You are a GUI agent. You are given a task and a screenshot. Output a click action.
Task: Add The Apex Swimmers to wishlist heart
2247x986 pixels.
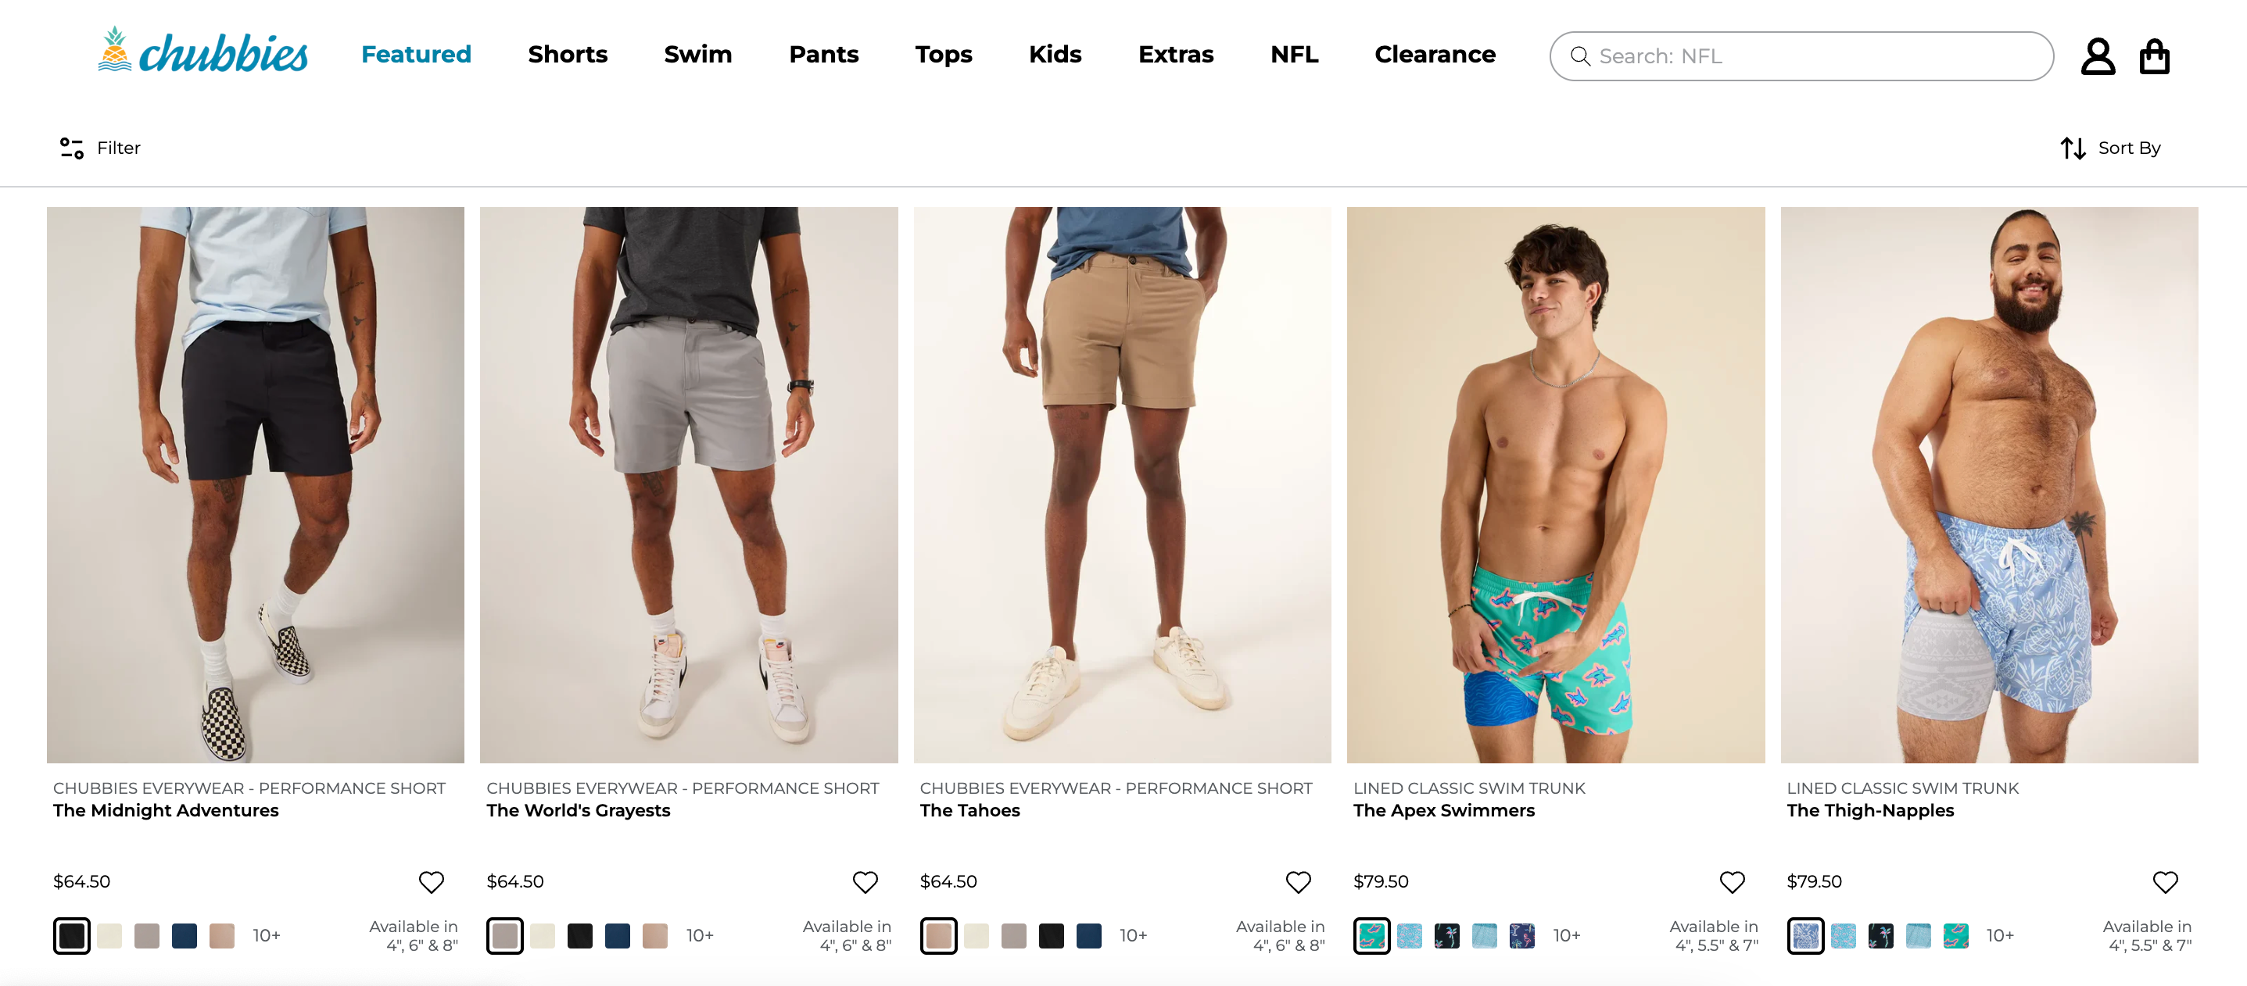click(x=1732, y=881)
